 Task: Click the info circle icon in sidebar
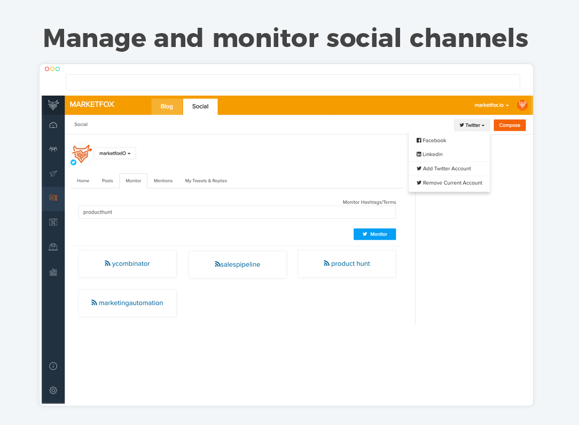53,366
